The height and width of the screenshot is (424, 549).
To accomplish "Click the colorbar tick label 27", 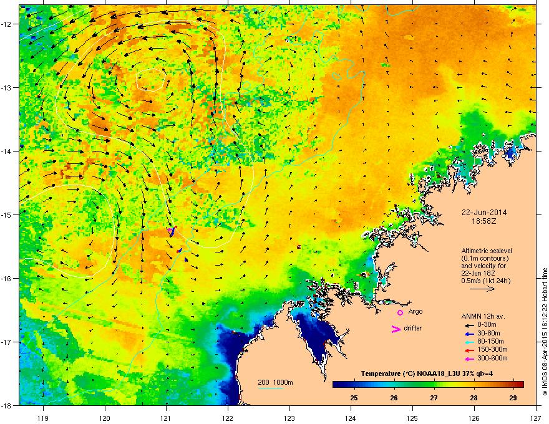I will (434, 398).
